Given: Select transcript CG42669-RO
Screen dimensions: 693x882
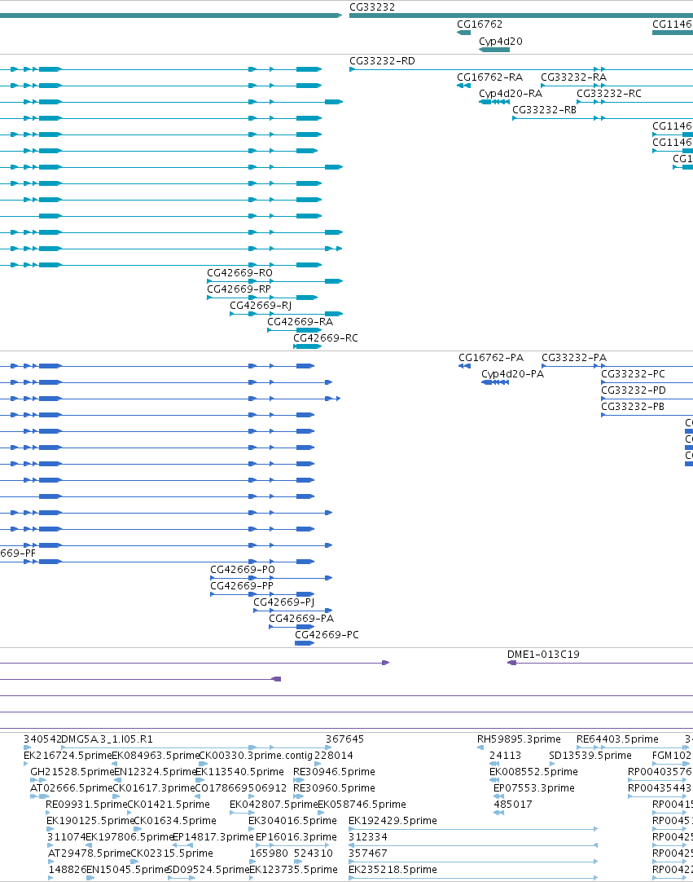Looking at the screenshot, I should [x=275, y=281].
